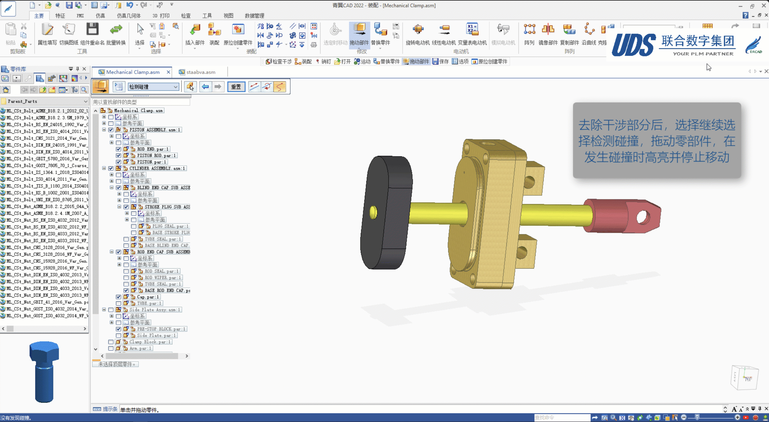Click the undo icon in title bar
The height and width of the screenshot is (422, 769).
coord(129,5)
